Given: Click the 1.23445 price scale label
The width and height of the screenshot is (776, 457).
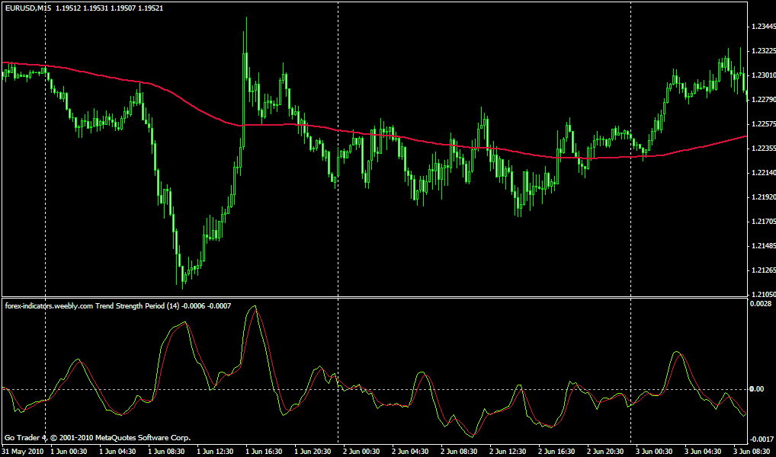Looking at the screenshot, I should 762,27.
